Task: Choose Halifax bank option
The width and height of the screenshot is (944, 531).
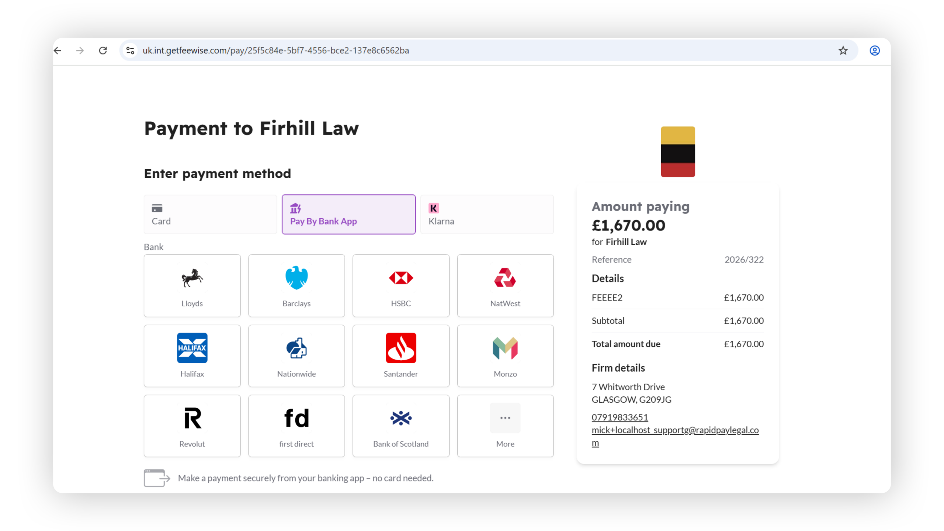Action: (192, 355)
